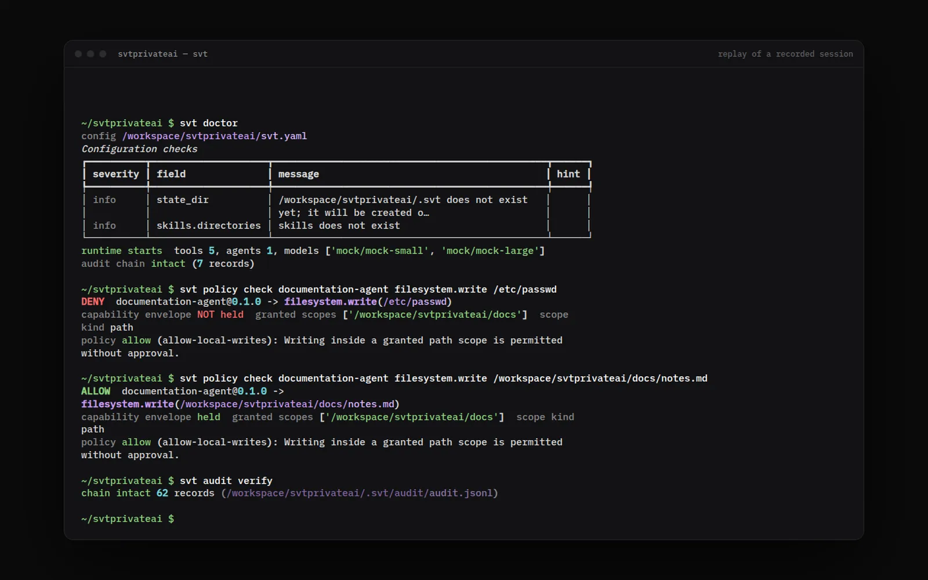Click '/etc/passwd' in the policy check command

coord(525,289)
